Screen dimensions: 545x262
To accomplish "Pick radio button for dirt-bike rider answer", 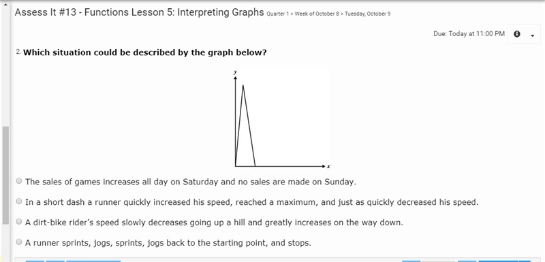I will (x=19, y=221).
